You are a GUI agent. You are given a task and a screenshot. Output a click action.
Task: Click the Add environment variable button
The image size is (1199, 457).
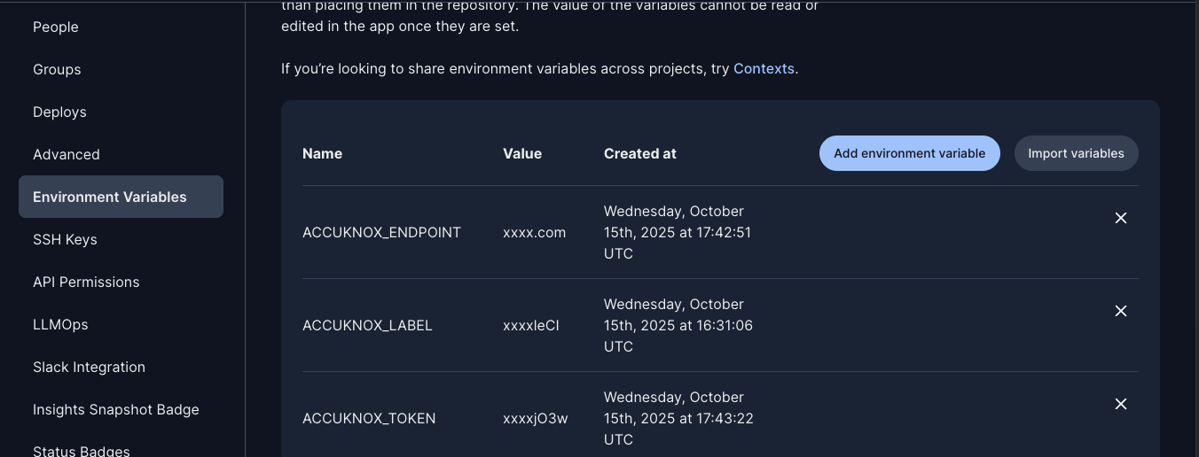[909, 153]
